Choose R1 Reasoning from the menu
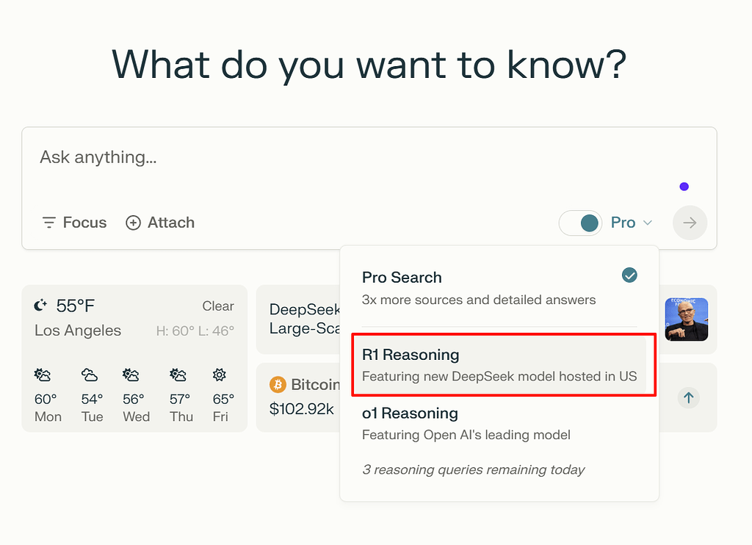 (499, 364)
